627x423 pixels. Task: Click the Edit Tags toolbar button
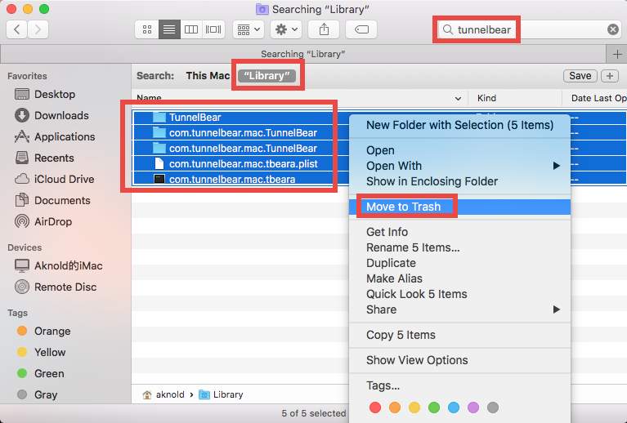click(x=361, y=29)
